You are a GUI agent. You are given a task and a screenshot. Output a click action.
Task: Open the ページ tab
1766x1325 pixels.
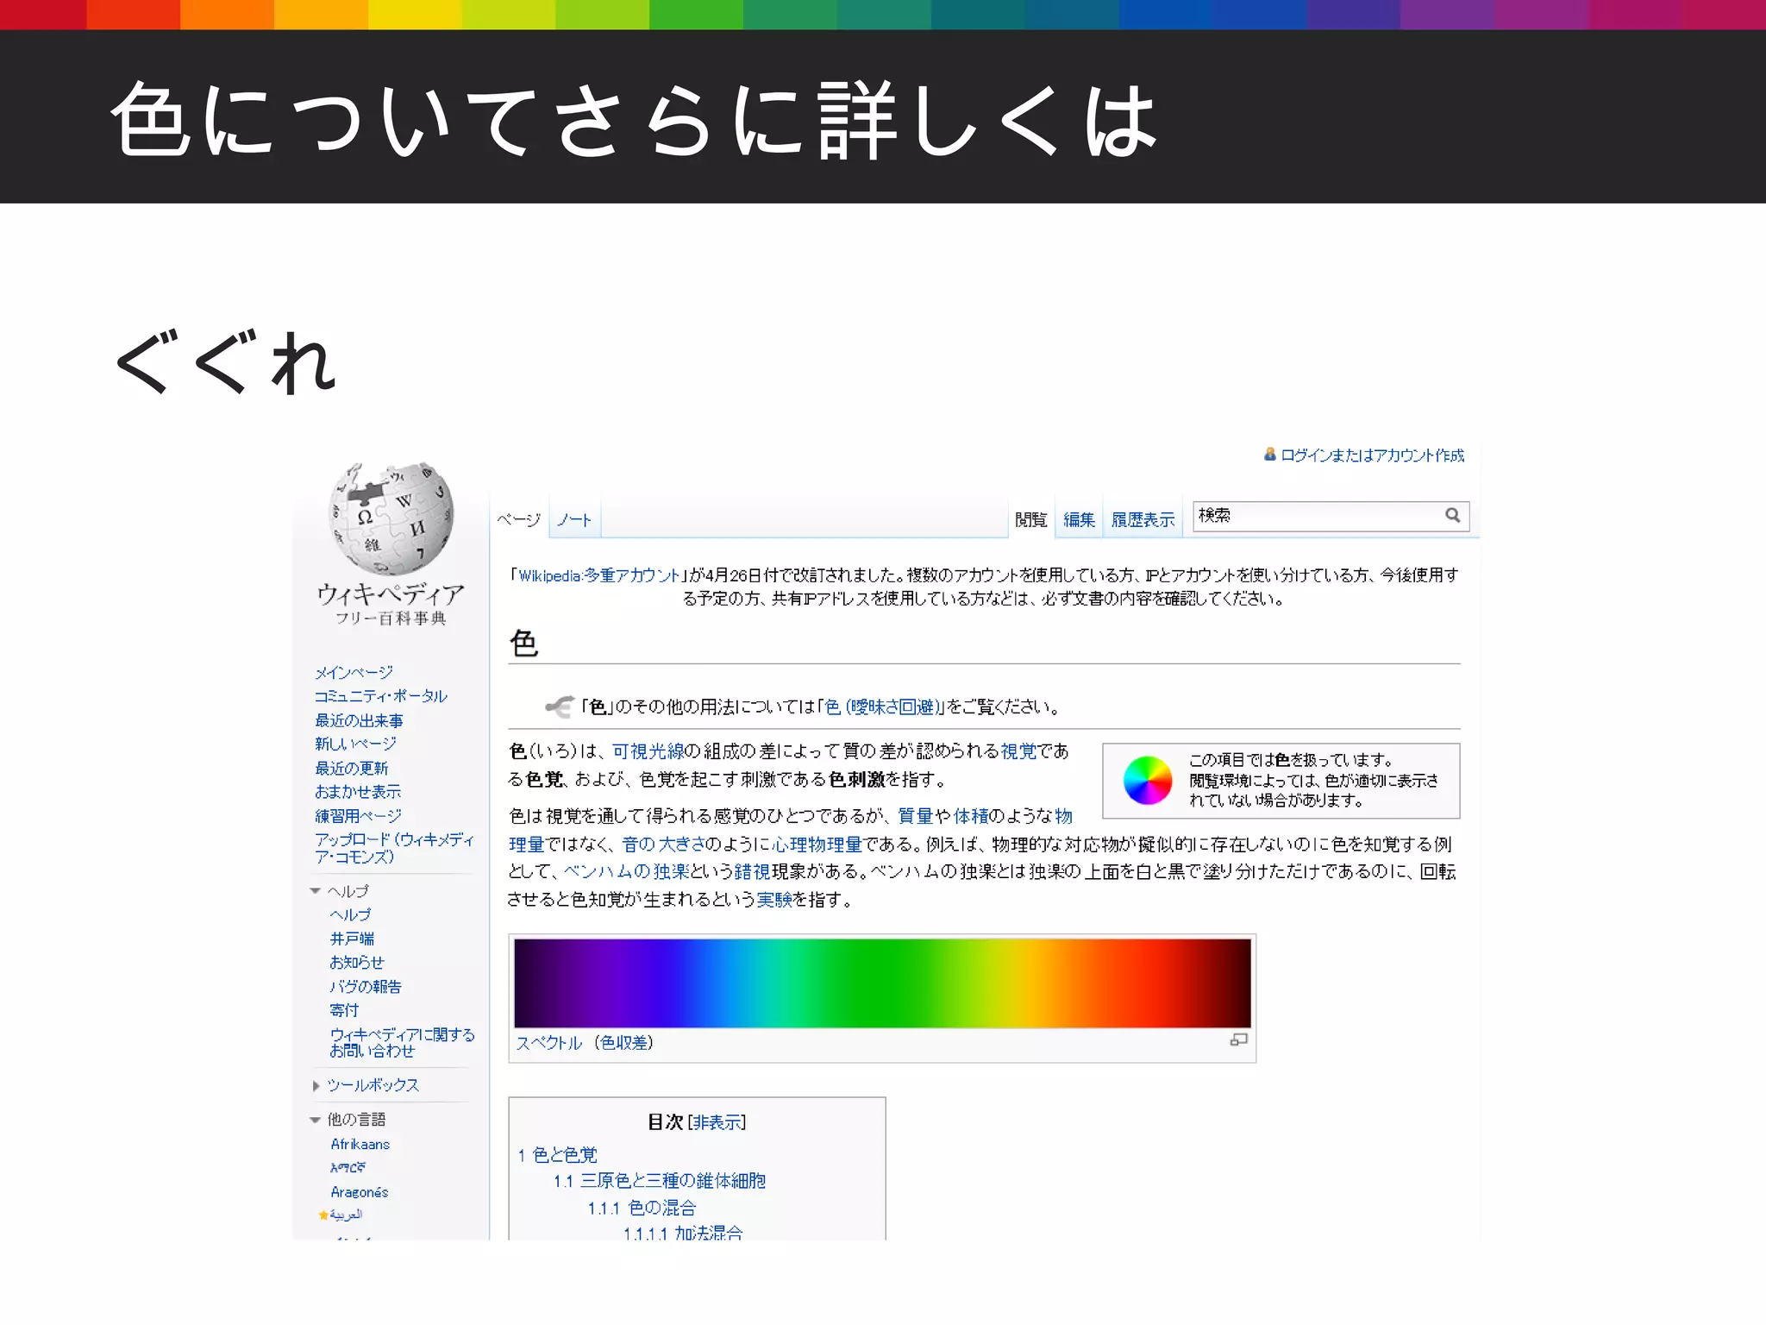coord(518,519)
